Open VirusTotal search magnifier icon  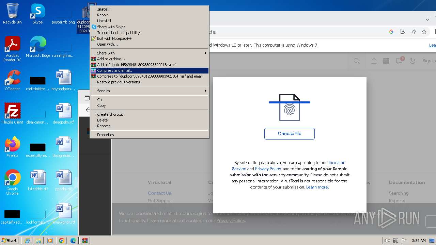(357, 61)
